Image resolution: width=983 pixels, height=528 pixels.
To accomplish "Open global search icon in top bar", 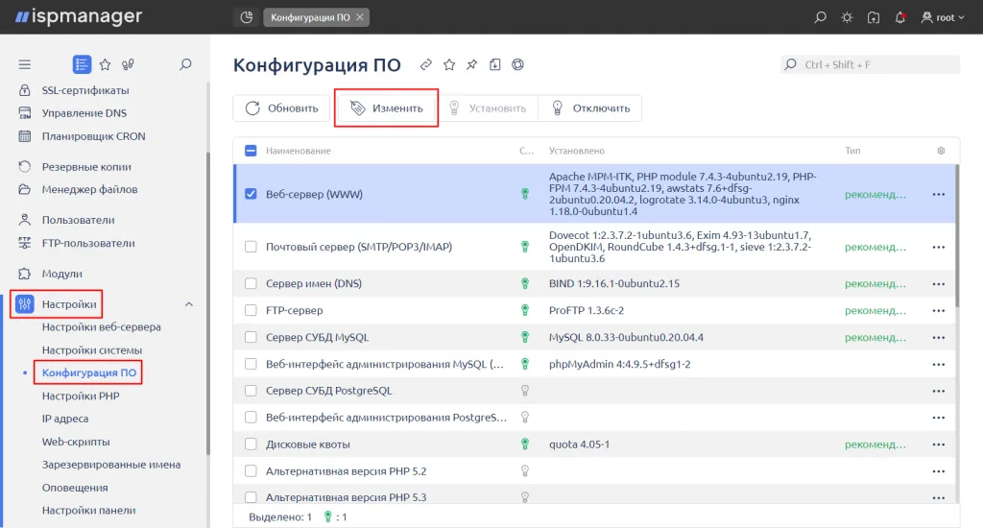I will point(820,17).
